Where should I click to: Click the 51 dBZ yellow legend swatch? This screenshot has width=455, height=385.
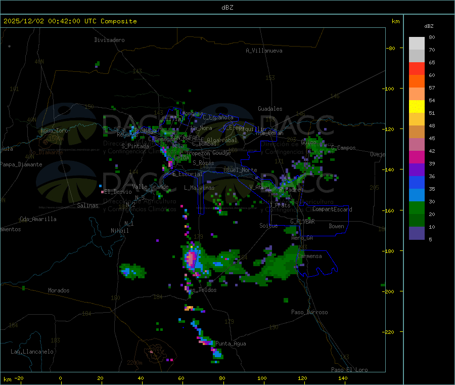[417, 107]
